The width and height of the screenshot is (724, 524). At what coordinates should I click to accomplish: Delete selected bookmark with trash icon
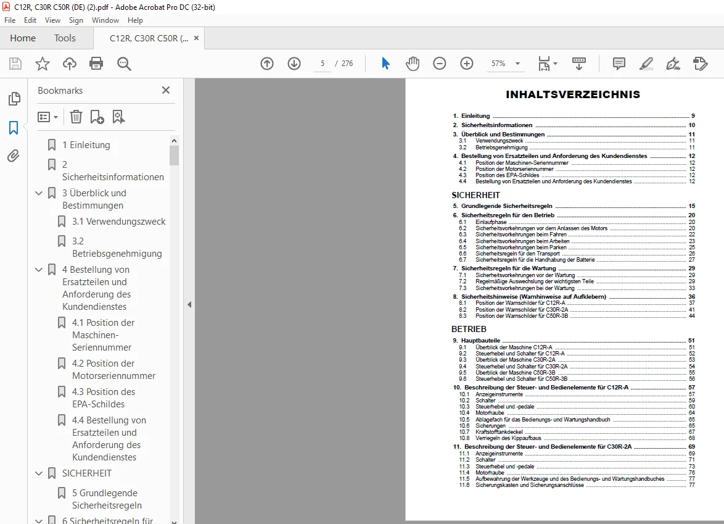point(76,117)
